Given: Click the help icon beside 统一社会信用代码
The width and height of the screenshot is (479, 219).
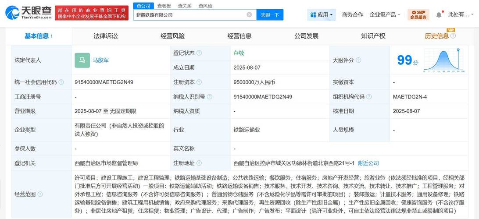Looking at the screenshot, I should pos(61,82).
